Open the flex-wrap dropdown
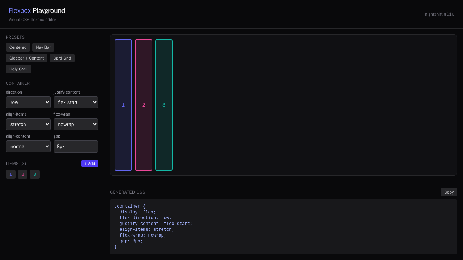The width and height of the screenshot is (463, 260). coord(76,124)
